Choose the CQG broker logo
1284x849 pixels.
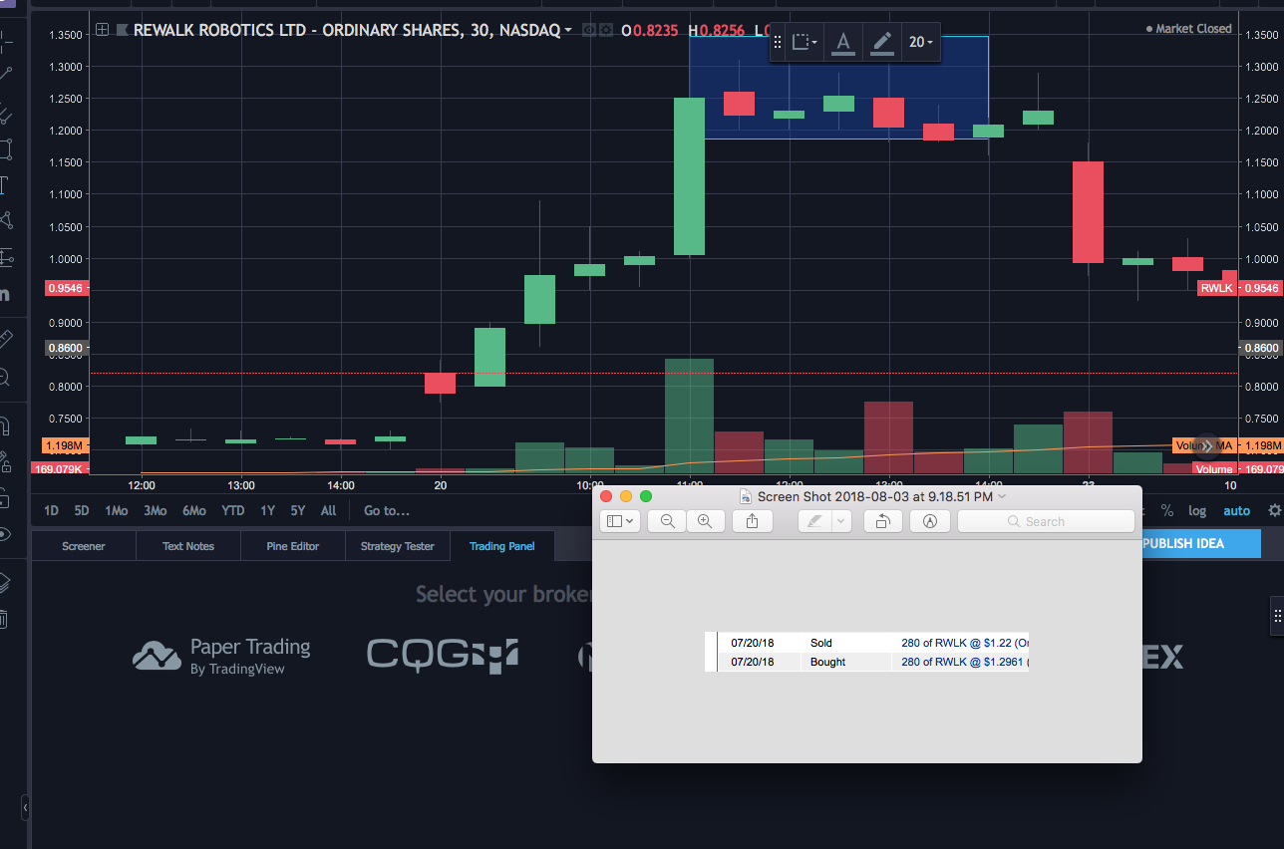point(443,654)
